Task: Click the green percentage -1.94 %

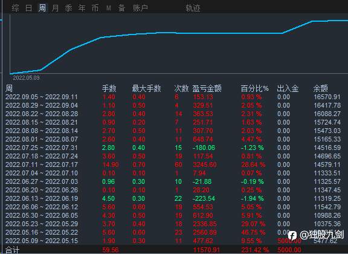Action: (253, 198)
